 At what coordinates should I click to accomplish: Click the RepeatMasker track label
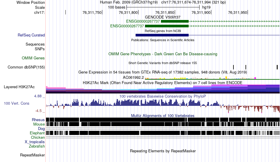32,155
